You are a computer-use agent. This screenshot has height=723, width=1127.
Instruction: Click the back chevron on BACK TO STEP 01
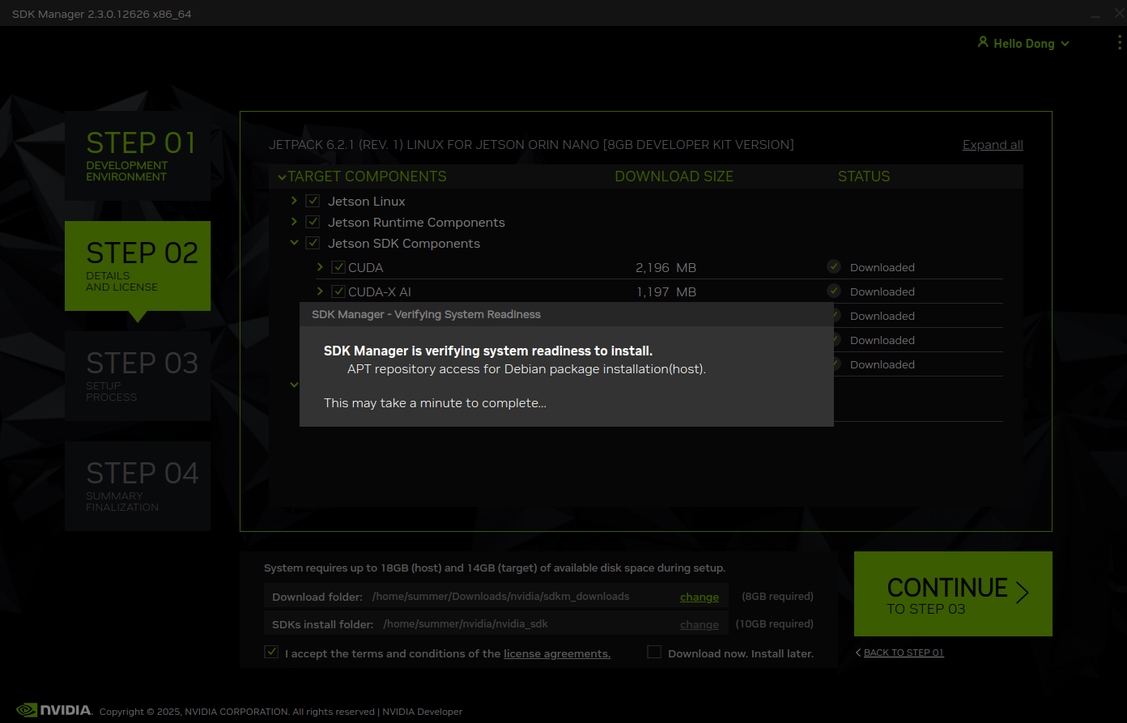point(858,652)
